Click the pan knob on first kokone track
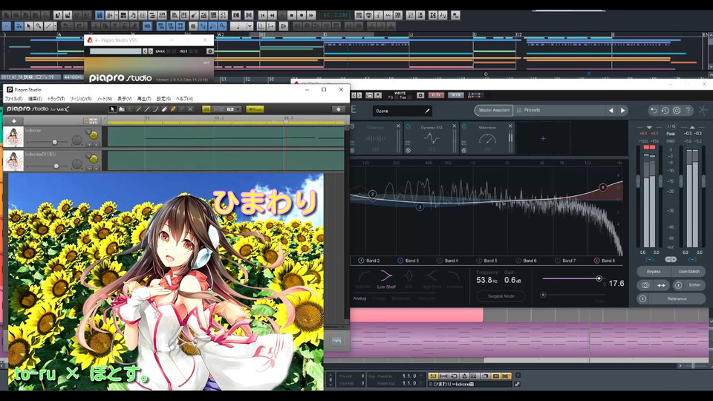This screenshot has width=713, height=401. coord(76,140)
